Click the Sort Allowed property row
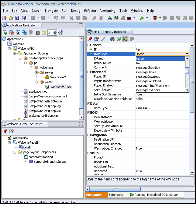The image size is (196, 204). click(111, 90)
